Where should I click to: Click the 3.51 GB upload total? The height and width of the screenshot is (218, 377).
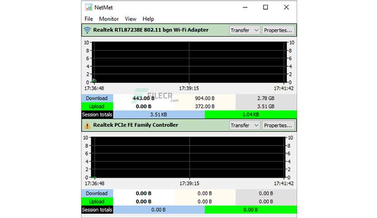pyautogui.click(x=266, y=106)
